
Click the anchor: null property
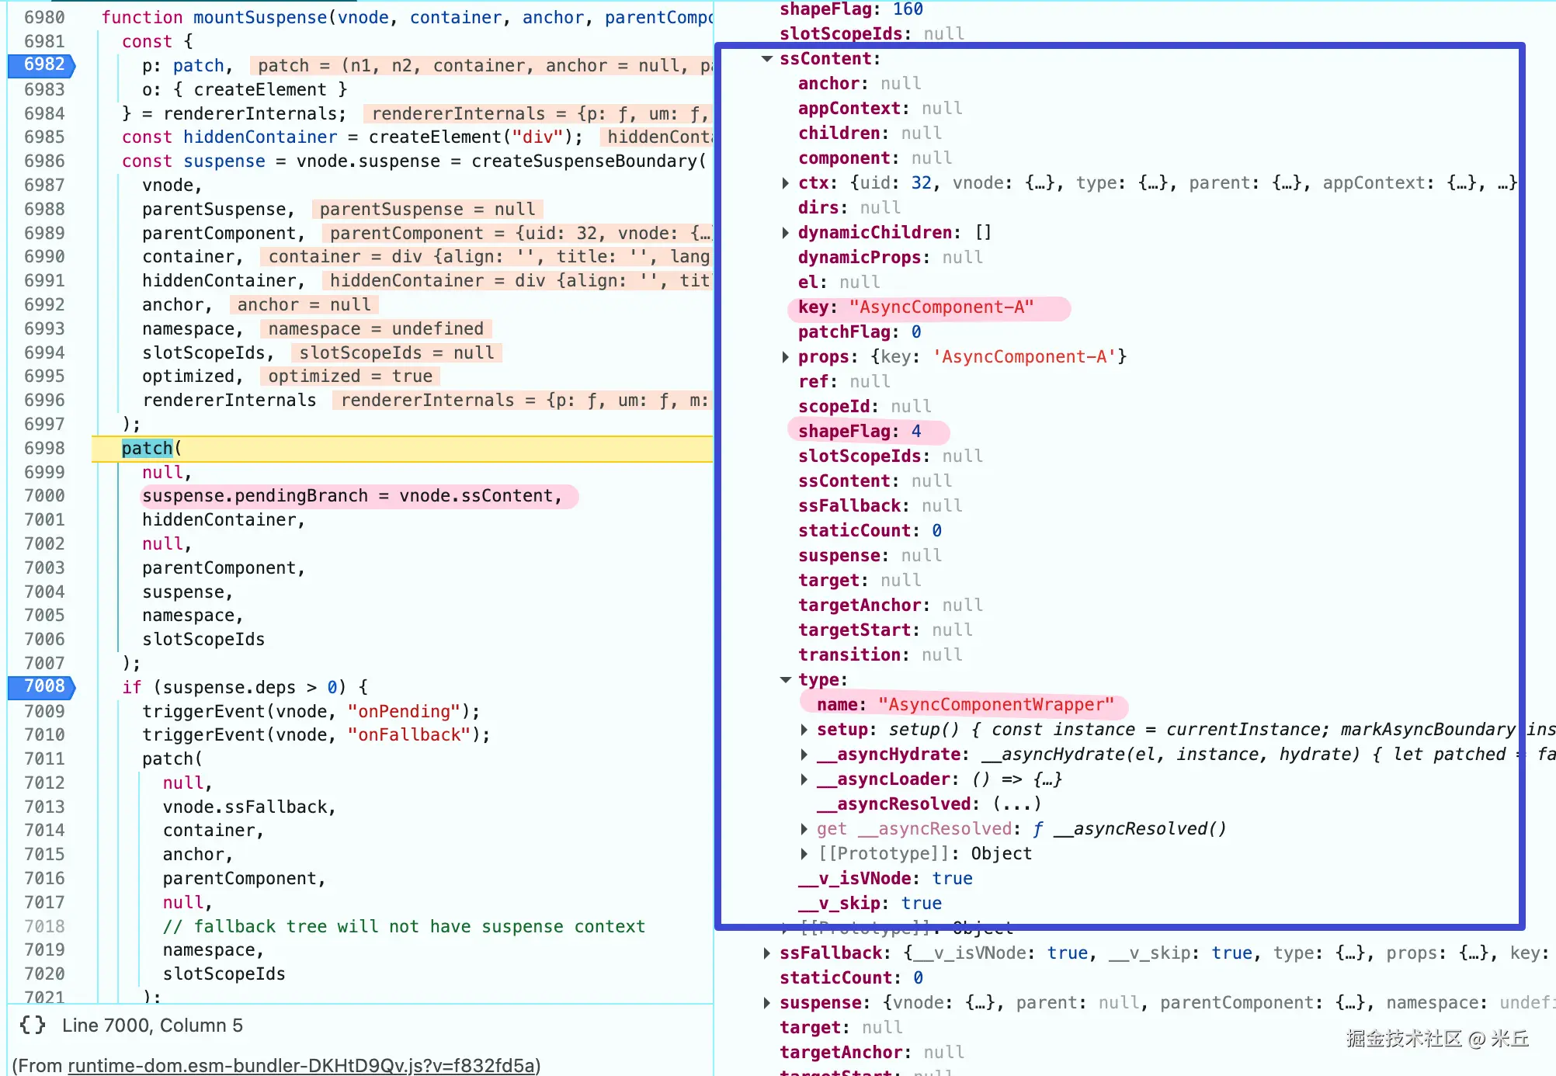click(x=860, y=84)
